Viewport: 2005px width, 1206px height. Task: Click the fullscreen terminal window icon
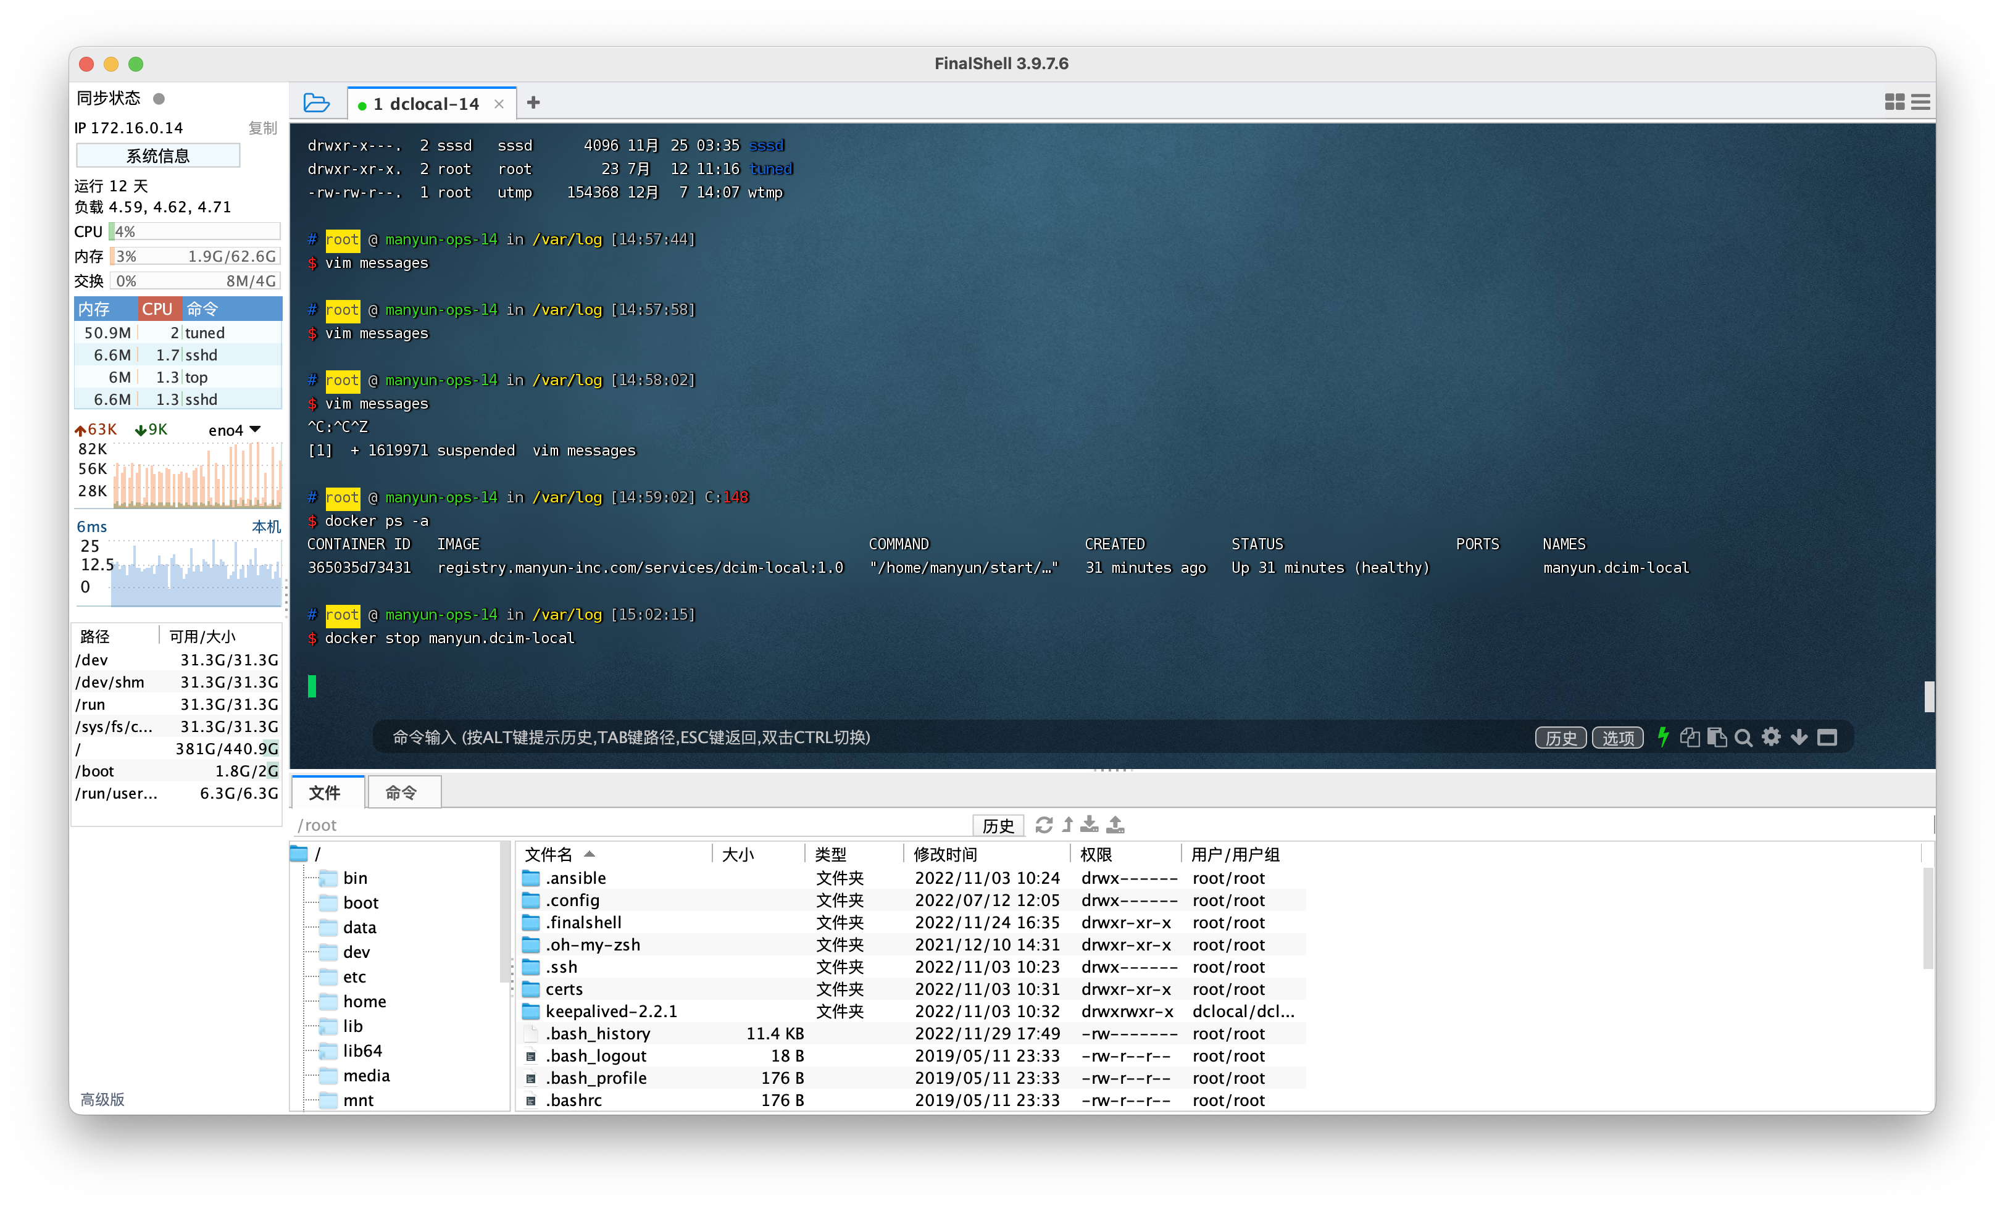coord(1827,737)
